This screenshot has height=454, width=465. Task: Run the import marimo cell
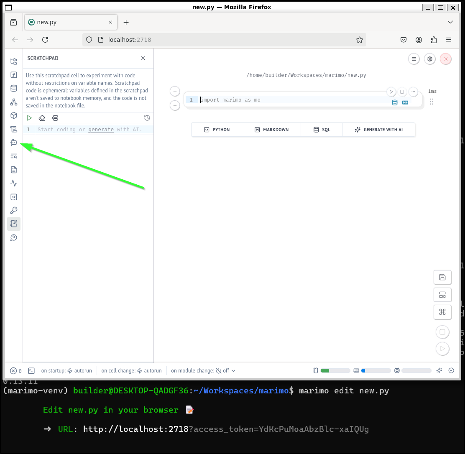coord(391,92)
